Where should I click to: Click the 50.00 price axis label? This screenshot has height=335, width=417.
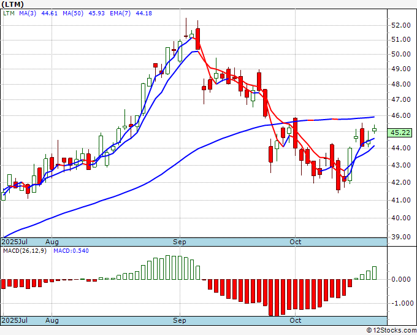coord(401,54)
